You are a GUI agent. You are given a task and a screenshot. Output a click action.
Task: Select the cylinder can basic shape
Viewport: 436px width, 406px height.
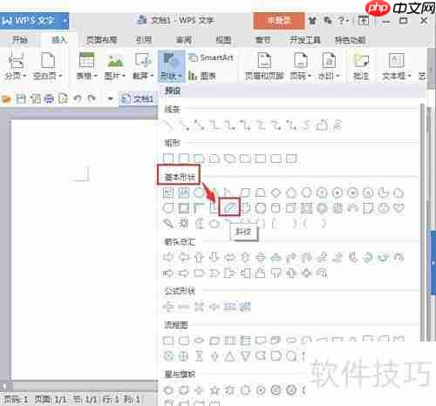click(276, 208)
